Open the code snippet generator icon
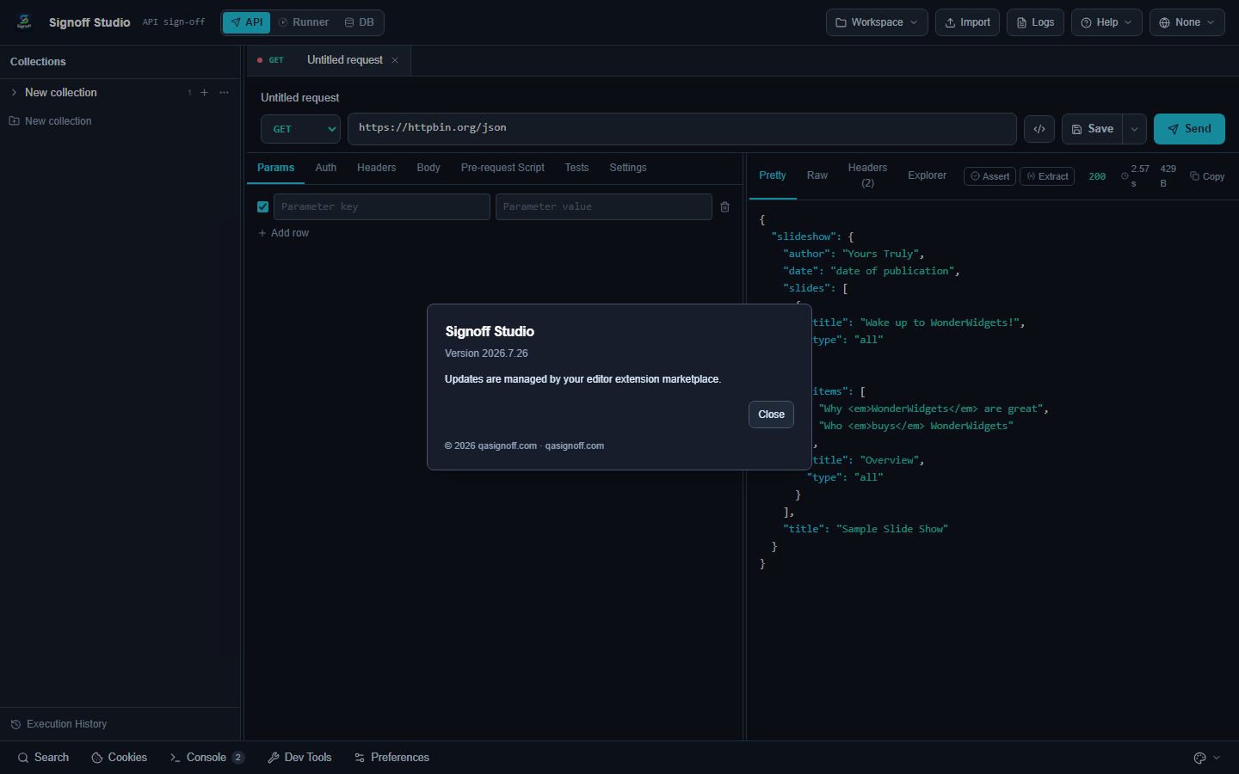The width and height of the screenshot is (1239, 774). [1039, 129]
